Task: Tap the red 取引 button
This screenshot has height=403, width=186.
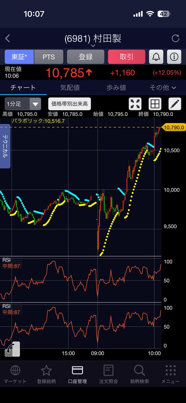Action: pos(127,57)
